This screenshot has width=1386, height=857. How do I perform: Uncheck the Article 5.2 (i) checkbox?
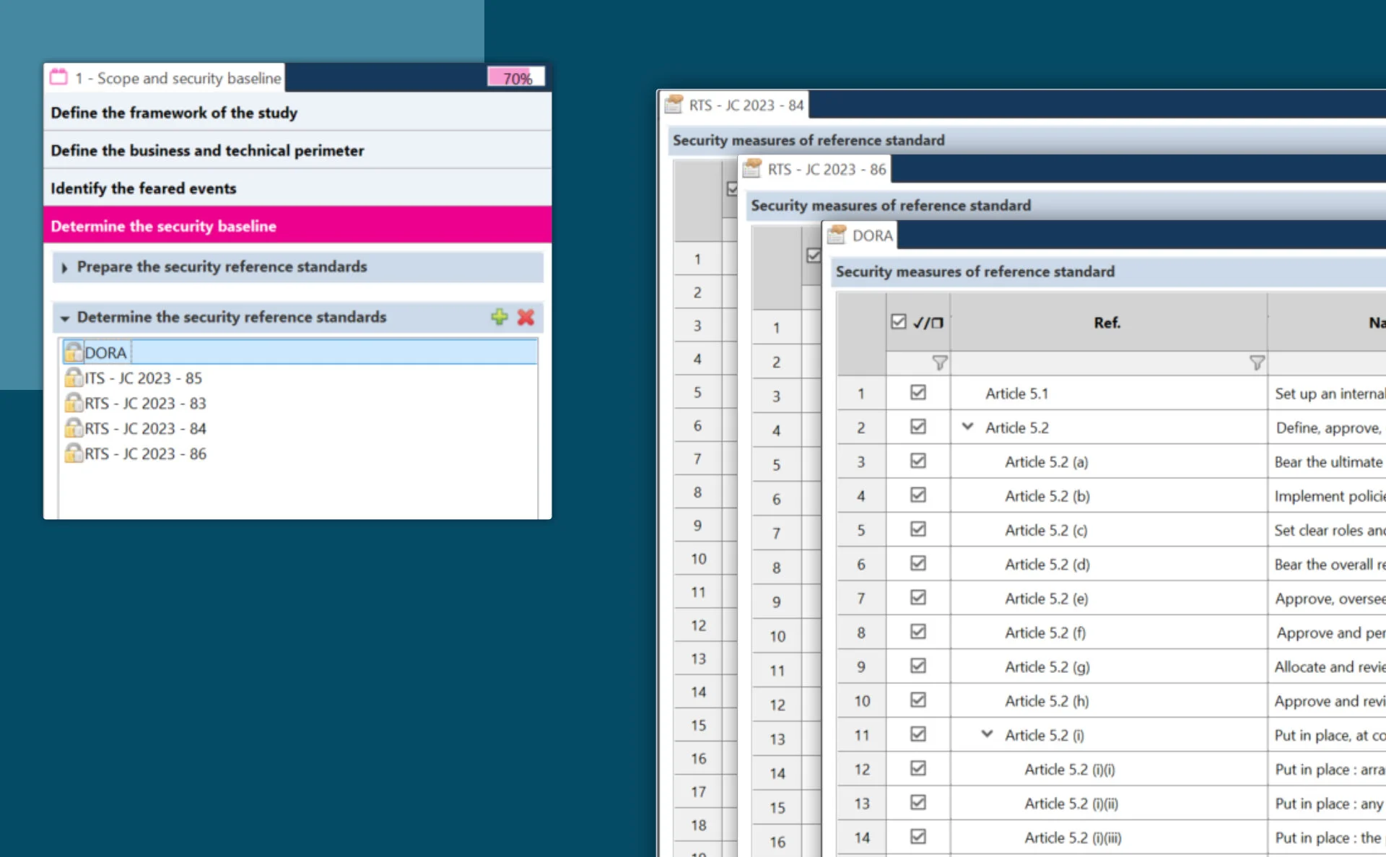click(x=918, y=734)
